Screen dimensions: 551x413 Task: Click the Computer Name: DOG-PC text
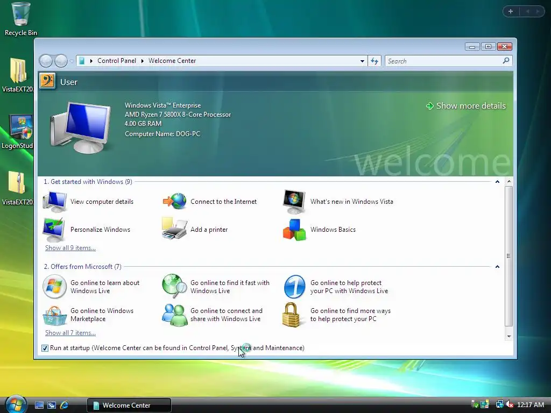click(163, 134)
